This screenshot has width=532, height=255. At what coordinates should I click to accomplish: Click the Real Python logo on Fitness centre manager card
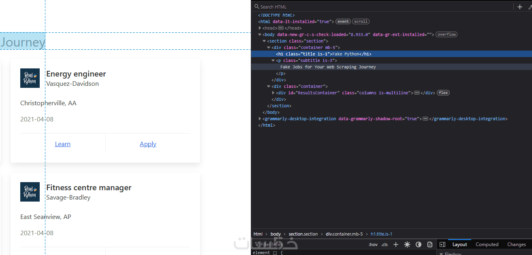tap(30, 192)
